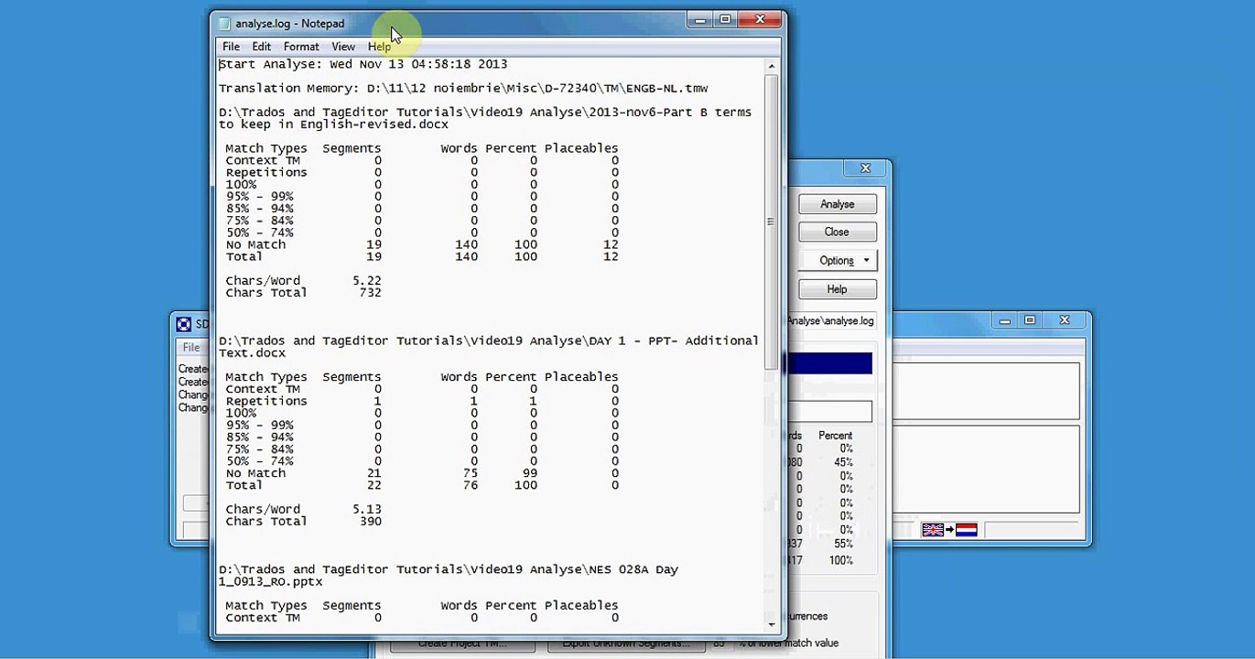Screen dimensions: 1255x659
Task: Click the 100% percent value in dialog
Action: 841,560
